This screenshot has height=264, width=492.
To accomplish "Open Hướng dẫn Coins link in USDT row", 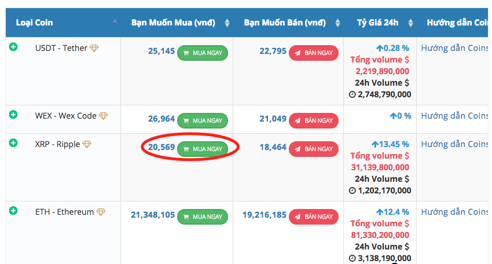I will tap(454, 48).
